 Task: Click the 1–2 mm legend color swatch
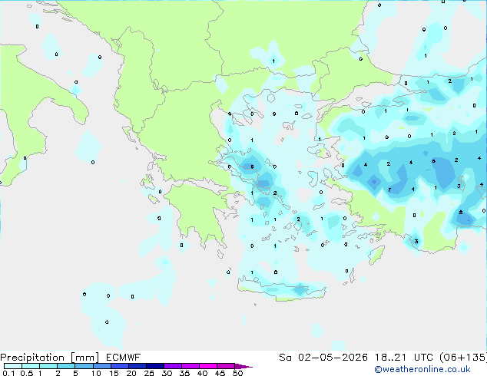click(48, 366)
